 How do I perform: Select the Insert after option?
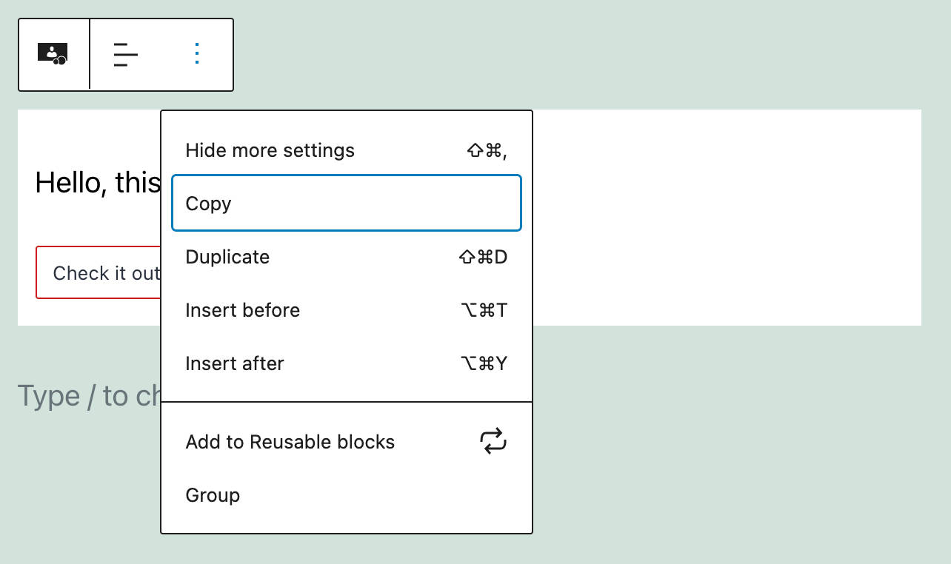tap(234, 363)
